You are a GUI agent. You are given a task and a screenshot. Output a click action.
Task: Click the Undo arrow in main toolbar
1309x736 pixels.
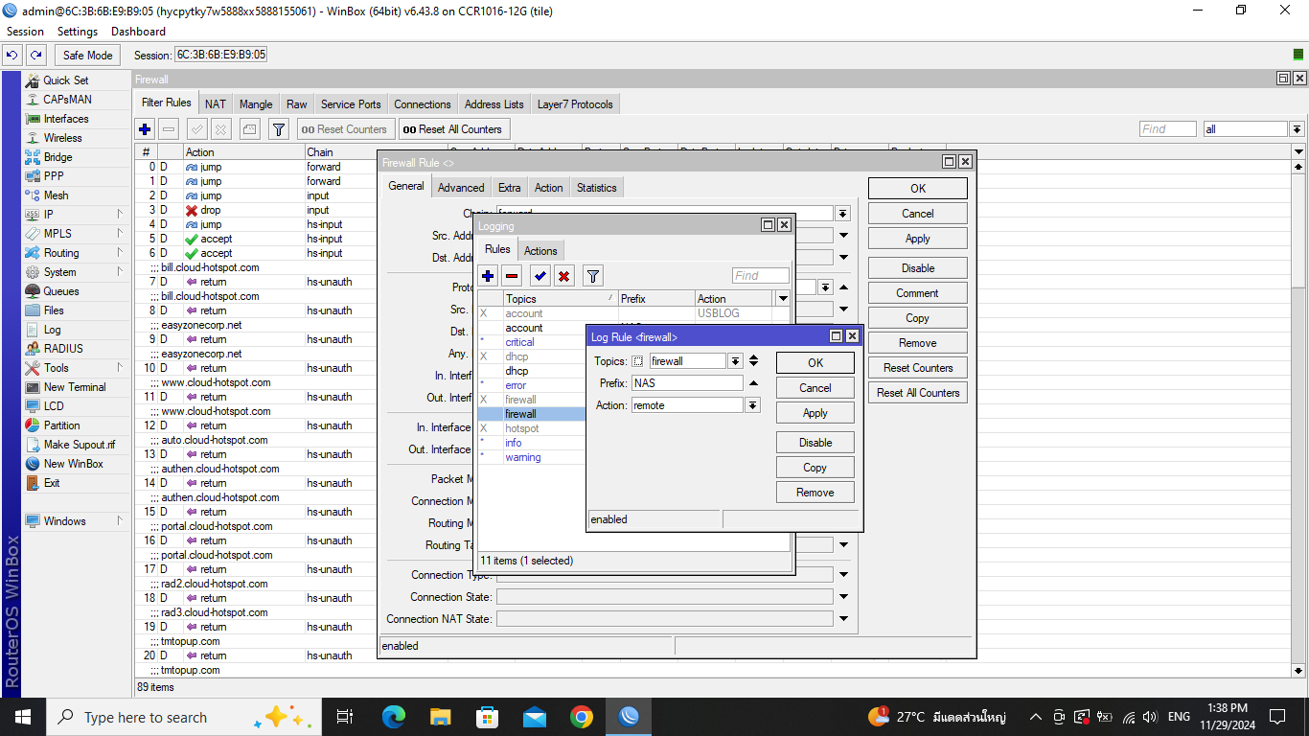pyautogui.click(x=12, y=56)
